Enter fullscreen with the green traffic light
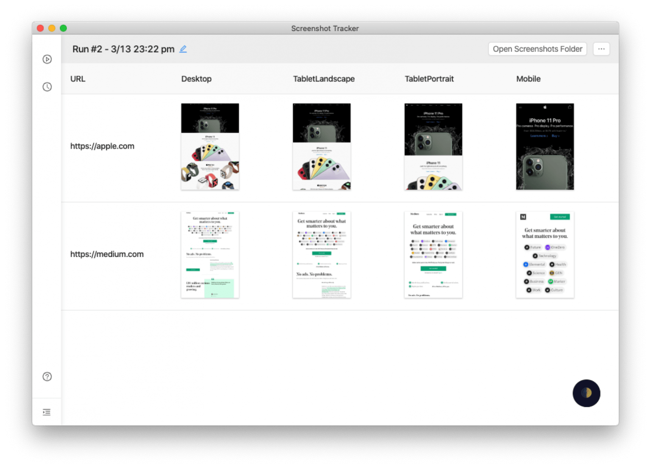 (x=64, y=28)
